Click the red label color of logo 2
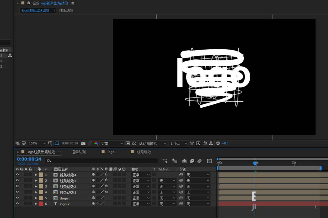This screenshot has height=218, width=328. [x=41, y=204]
